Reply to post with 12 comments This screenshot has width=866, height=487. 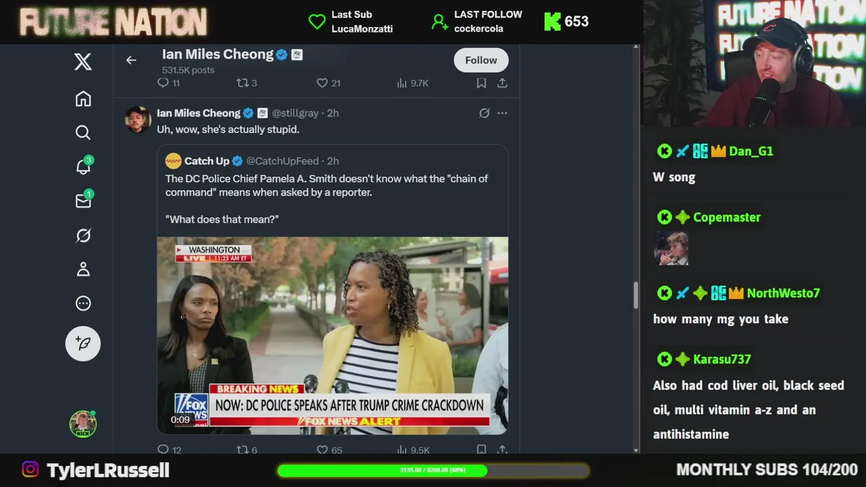tap(169, 450)
